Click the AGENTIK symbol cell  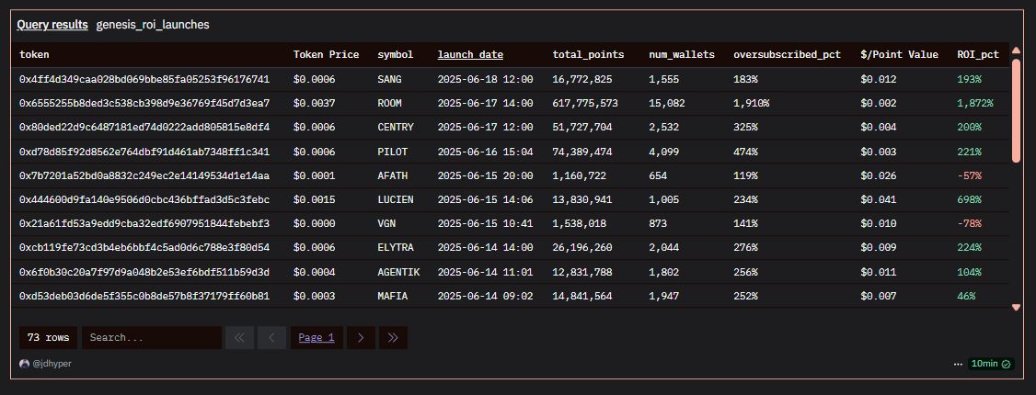tap(398, 272)
